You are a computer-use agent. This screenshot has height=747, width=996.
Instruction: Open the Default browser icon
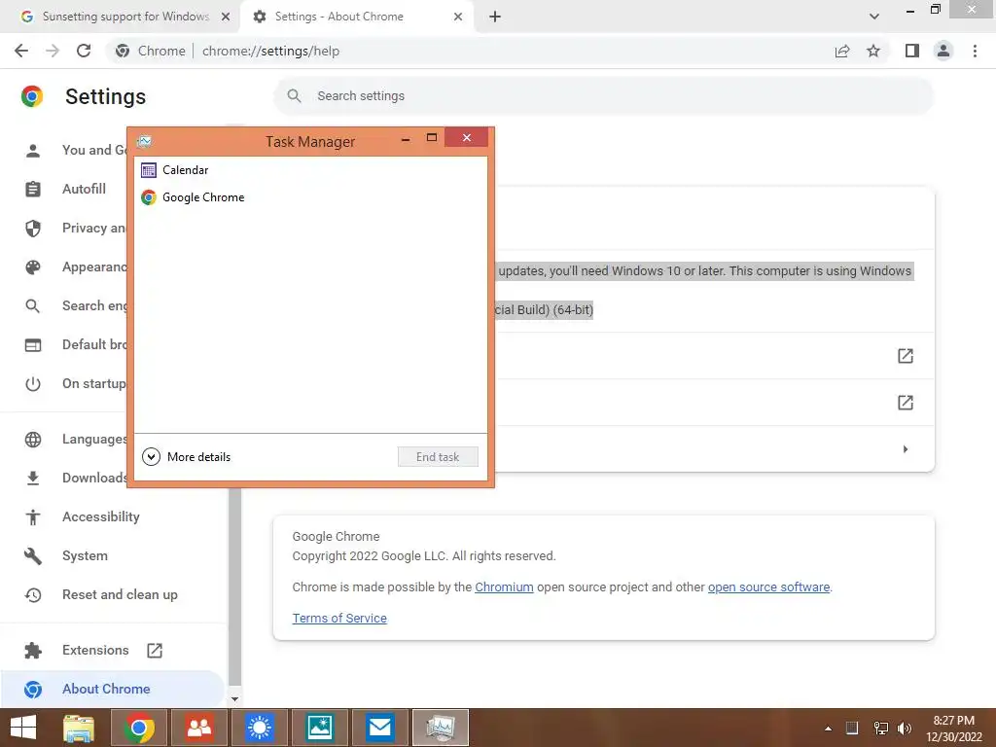[x=32, y=345]
